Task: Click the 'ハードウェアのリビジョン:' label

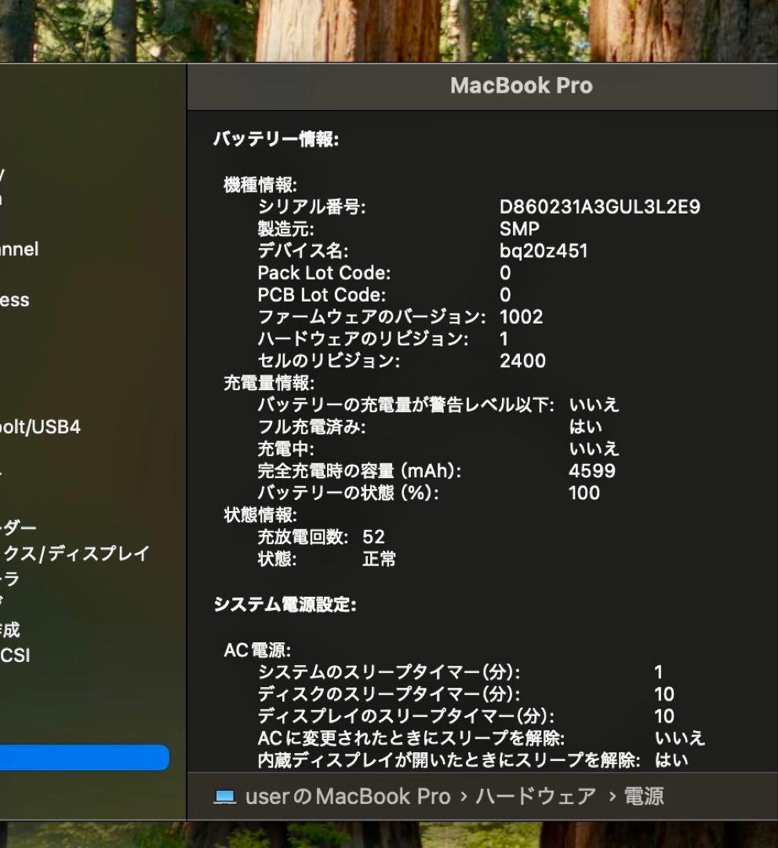Action: pos(363,339)
